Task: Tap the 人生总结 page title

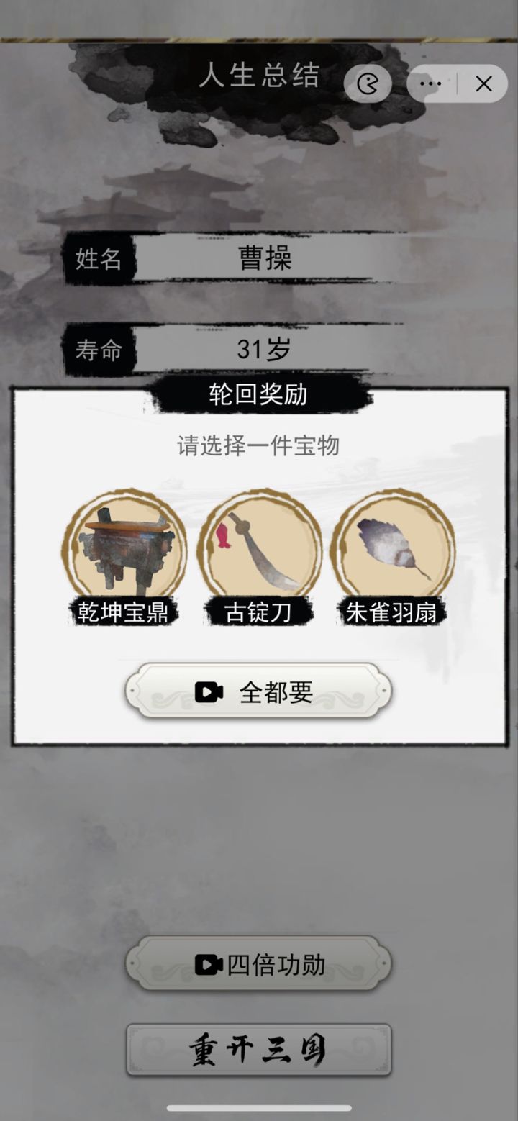Action: (x=259, y=76)
